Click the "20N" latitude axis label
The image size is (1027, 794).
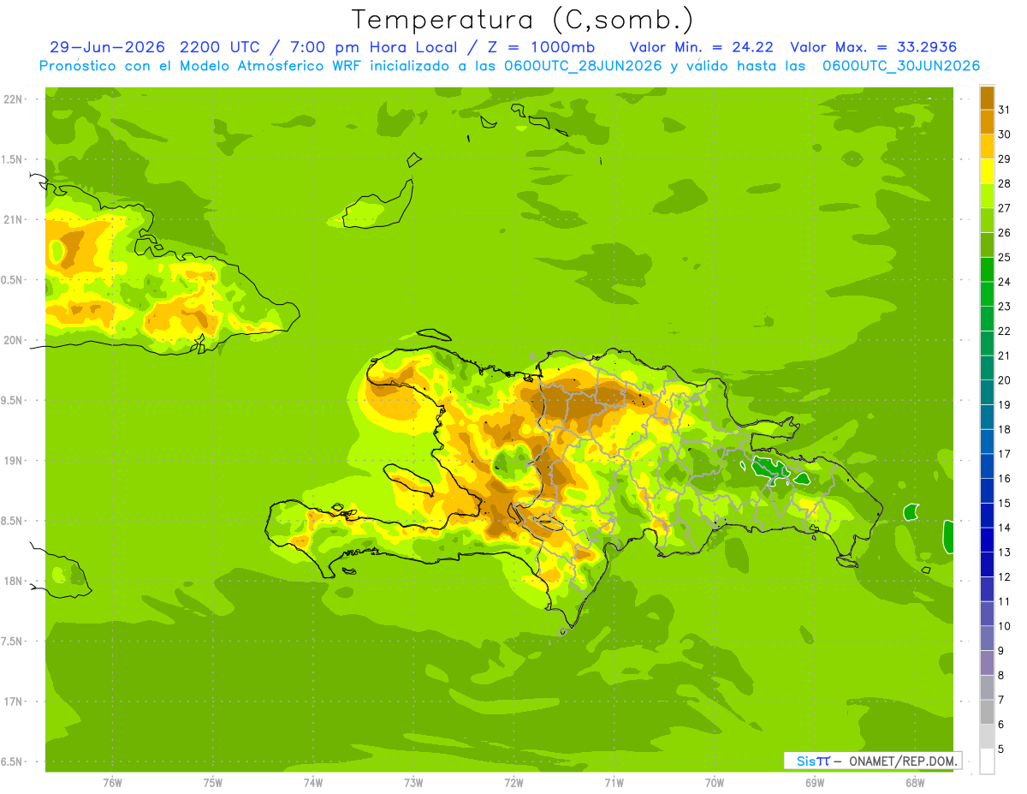[15, 341]
